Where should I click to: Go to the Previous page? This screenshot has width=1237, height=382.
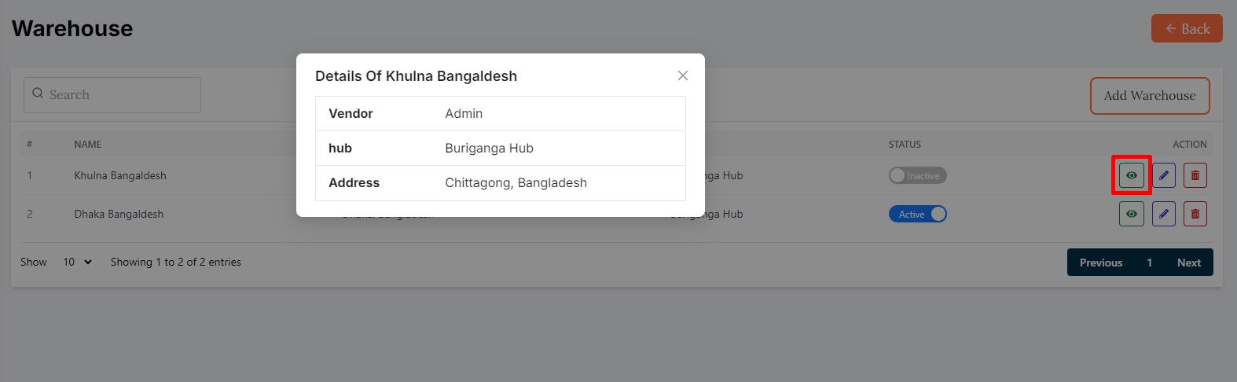[1100, 263]
